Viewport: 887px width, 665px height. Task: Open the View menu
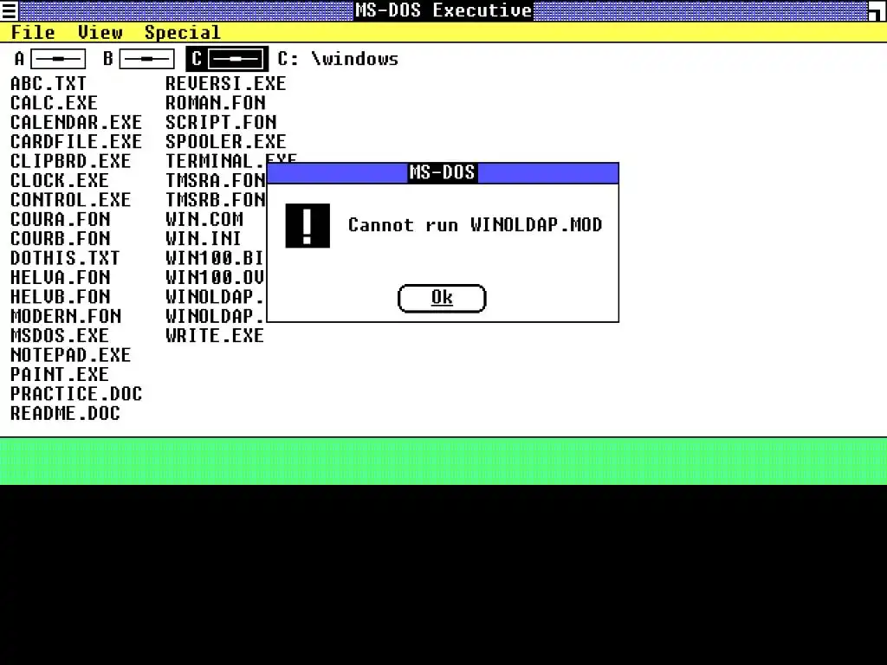[100, 32]
